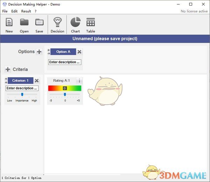
Task: Click the Importance slider handle
Action: (22, 95)
